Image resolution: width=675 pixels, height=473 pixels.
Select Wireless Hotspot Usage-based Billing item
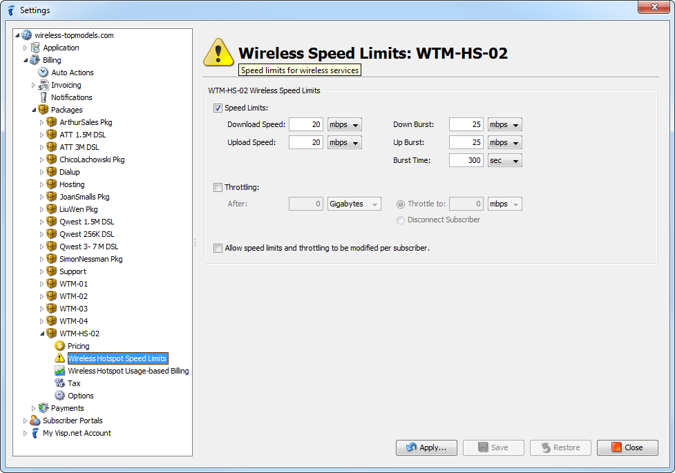tap(129, 371)
